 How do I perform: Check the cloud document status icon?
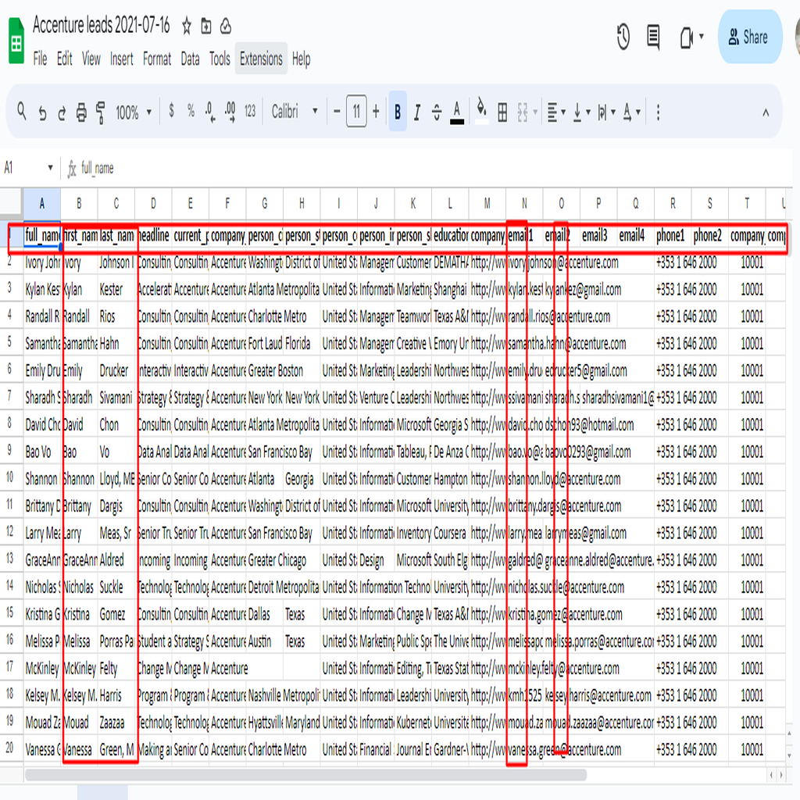pos(226,26)
